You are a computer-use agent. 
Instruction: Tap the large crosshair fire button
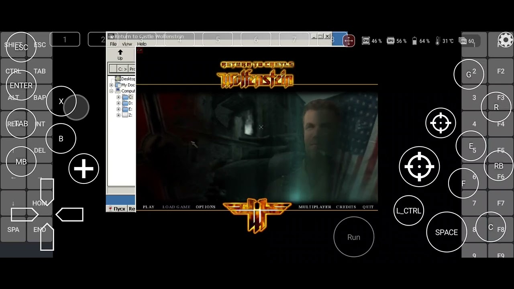click(419, 167)
